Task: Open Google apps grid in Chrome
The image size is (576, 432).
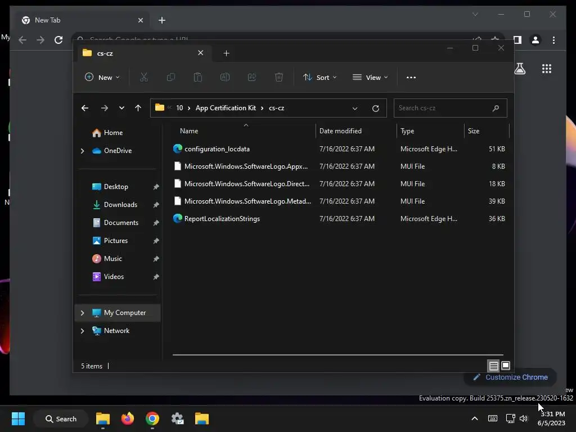Action: click(547, 69)
